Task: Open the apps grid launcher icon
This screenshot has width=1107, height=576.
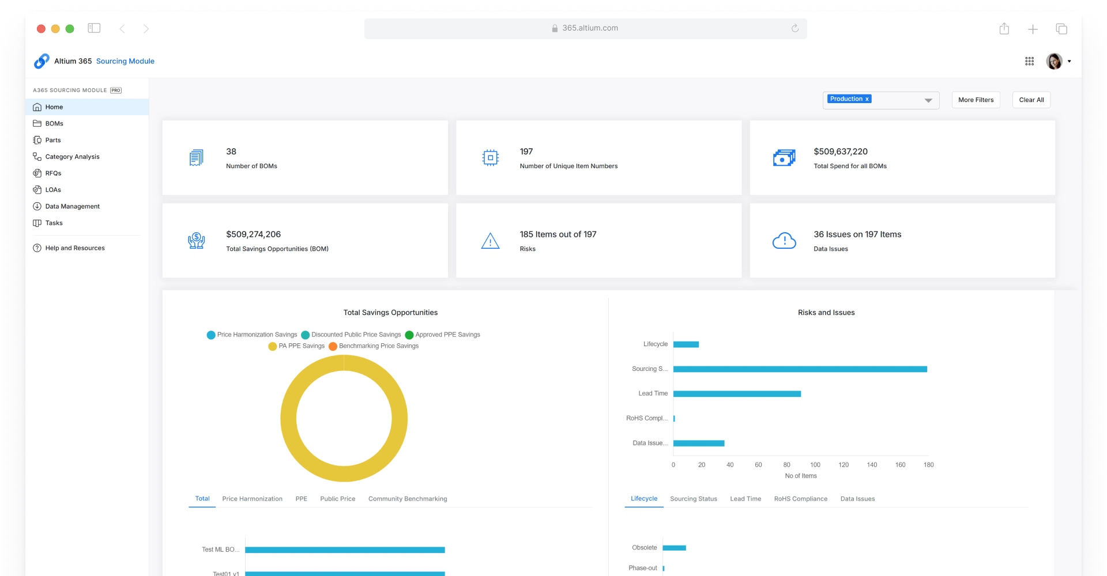Action: coord(1029,61)
